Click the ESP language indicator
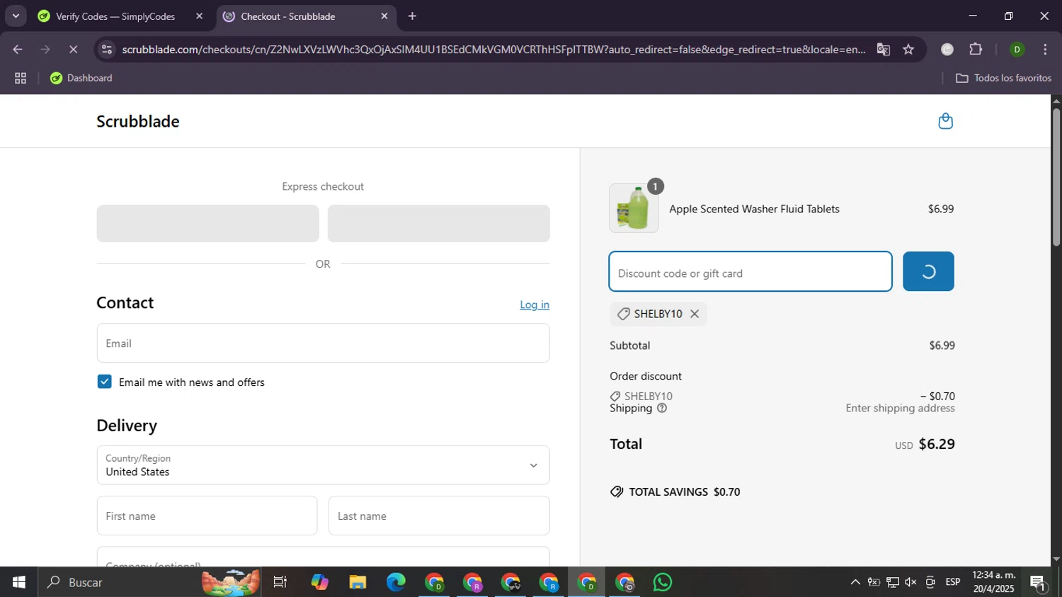The image size is (1062, 597). [953, 582]
